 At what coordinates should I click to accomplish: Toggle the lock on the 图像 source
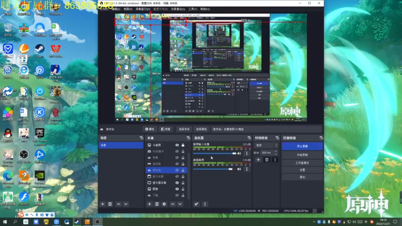183,189
